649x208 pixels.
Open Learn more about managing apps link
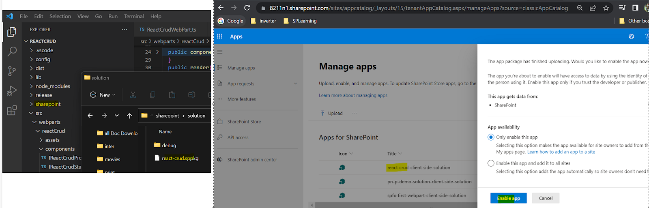click(x=353, y=95)
